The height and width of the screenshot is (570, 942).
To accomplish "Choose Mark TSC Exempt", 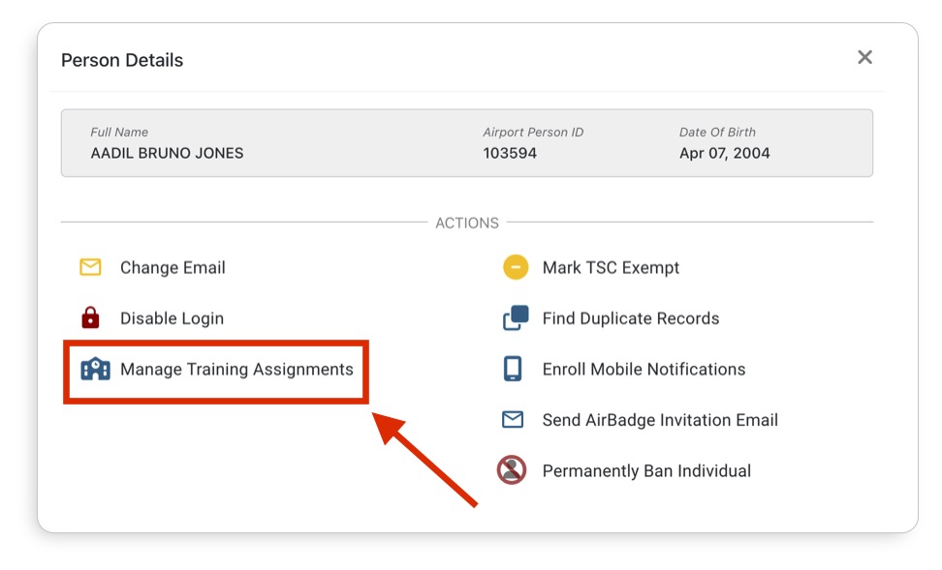I will [611, 268].
